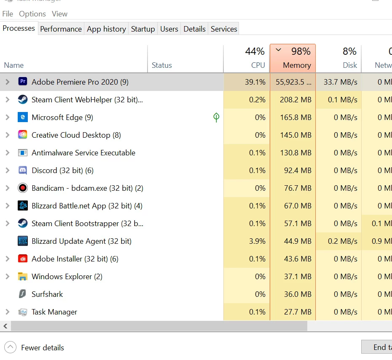
Task: Switch to the Details tab
Action: [x=194, y=29]
